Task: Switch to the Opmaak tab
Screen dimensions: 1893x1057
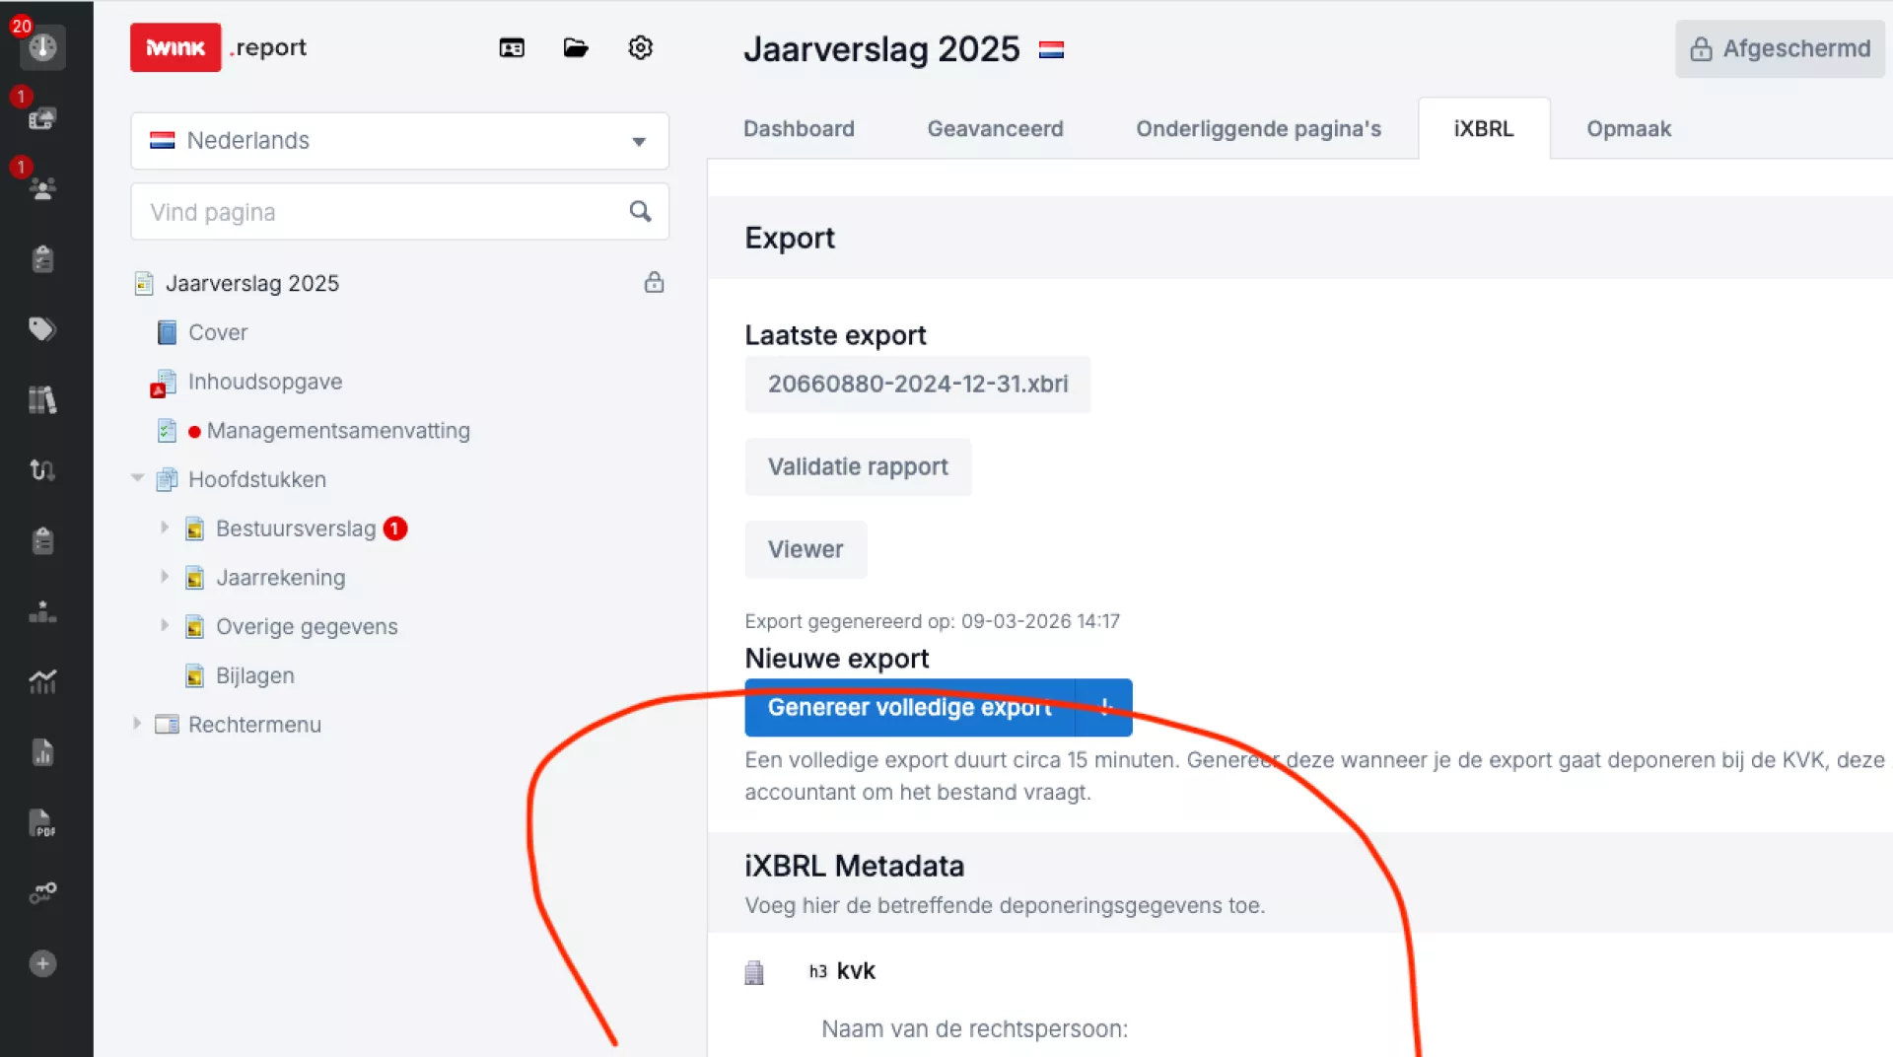Action: click(x=1628, y=129)
